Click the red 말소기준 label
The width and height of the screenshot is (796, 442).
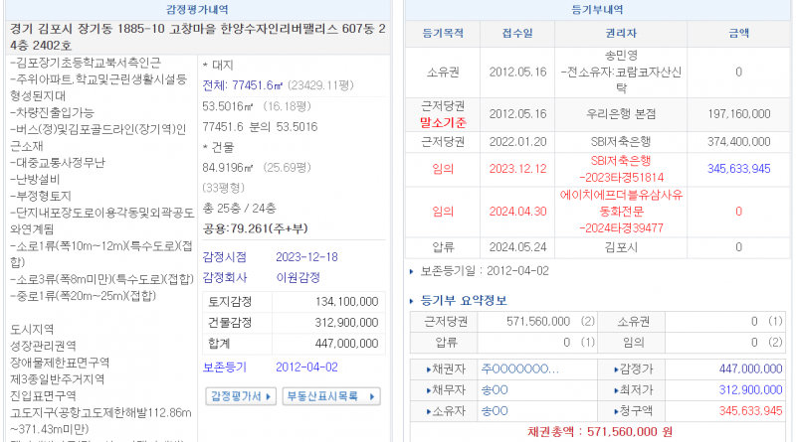pyautogui.click(x=443, y=123)
